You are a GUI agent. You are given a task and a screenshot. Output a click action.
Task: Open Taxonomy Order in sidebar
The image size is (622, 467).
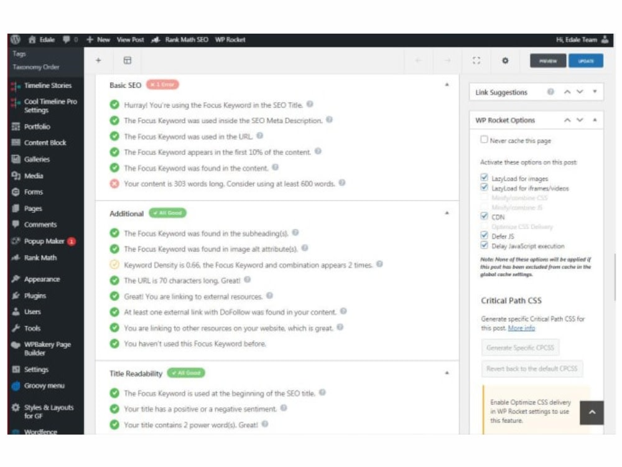(35, 67)
